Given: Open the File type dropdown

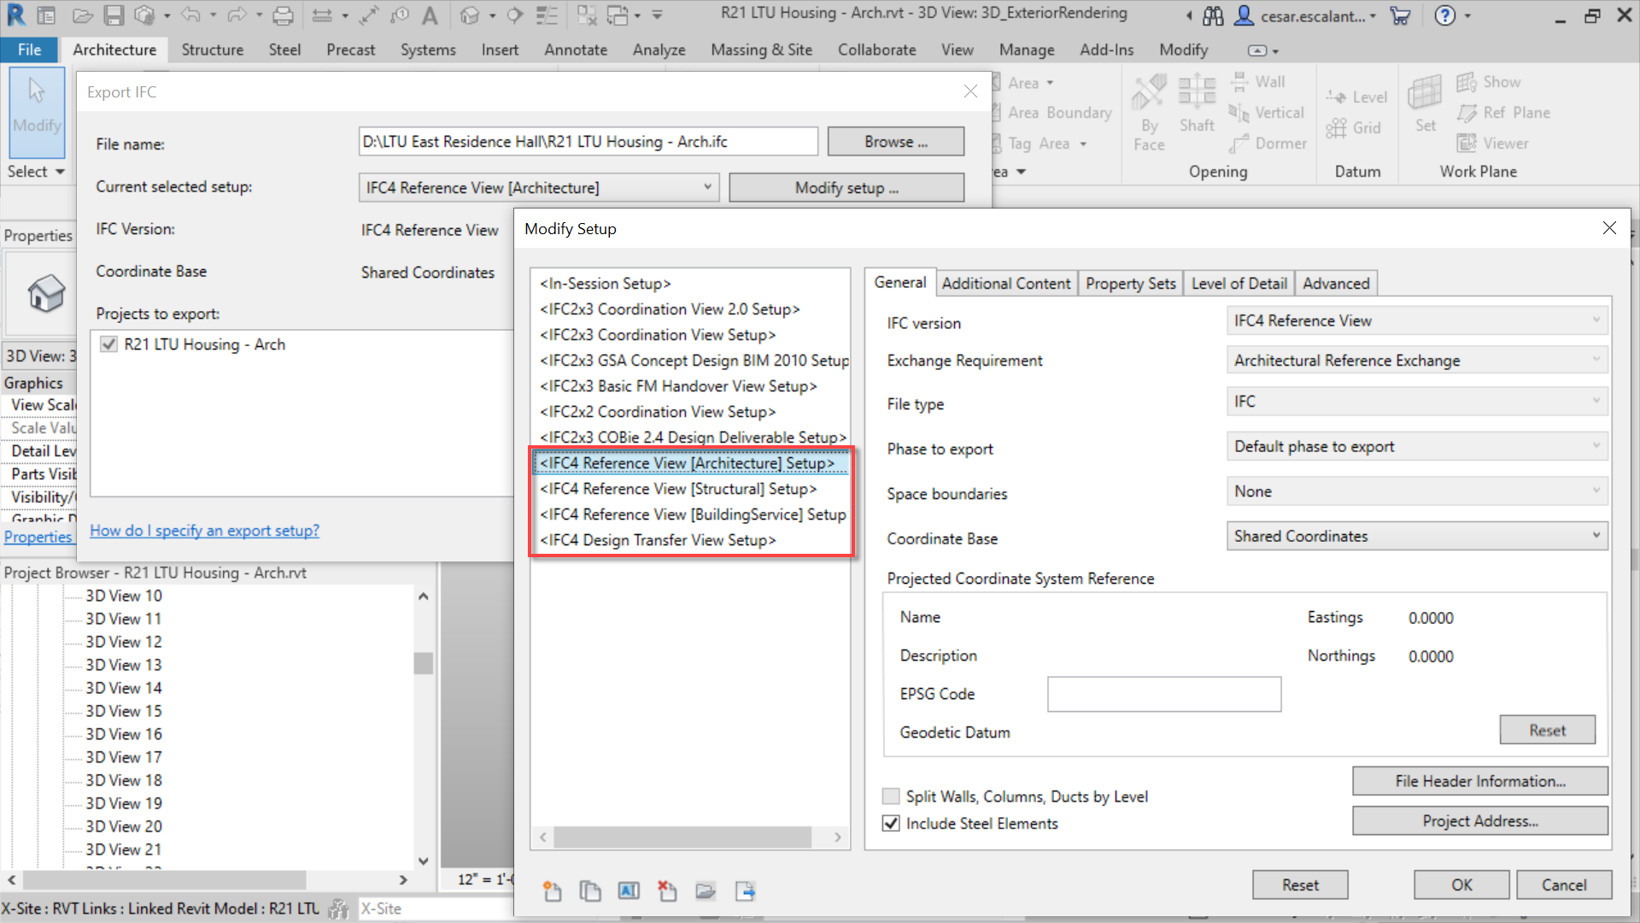Looking at the screenshot, I should tap(1417, 402).
